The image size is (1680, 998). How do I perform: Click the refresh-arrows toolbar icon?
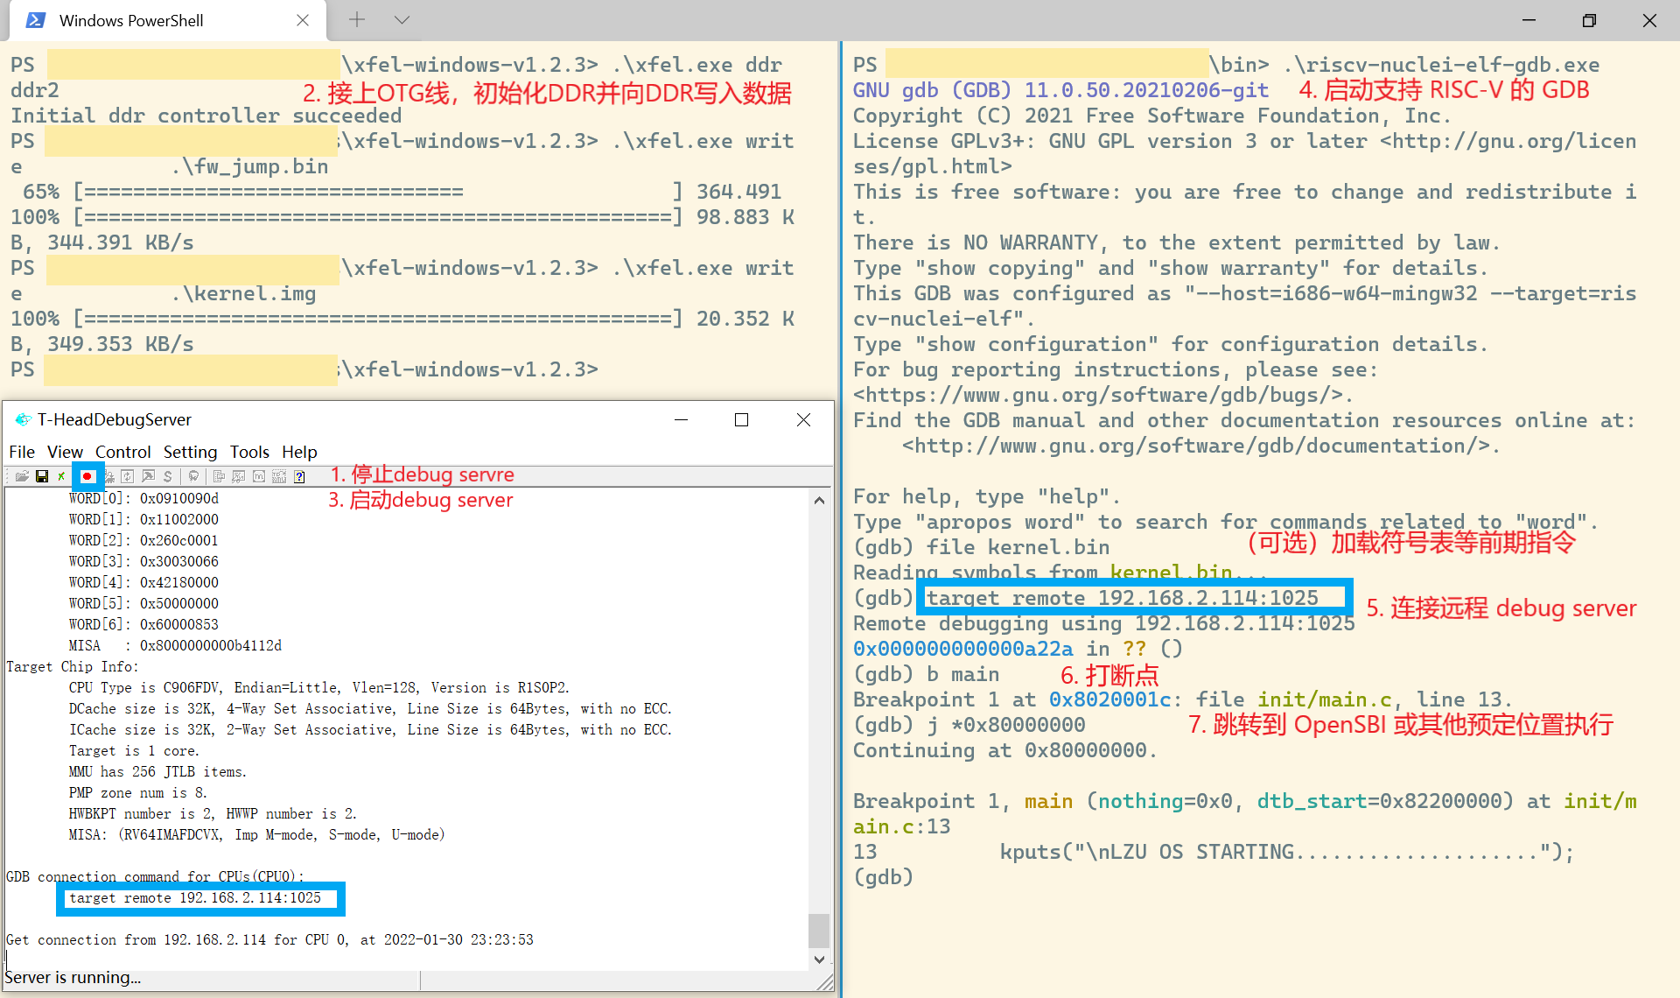[127, 476]
